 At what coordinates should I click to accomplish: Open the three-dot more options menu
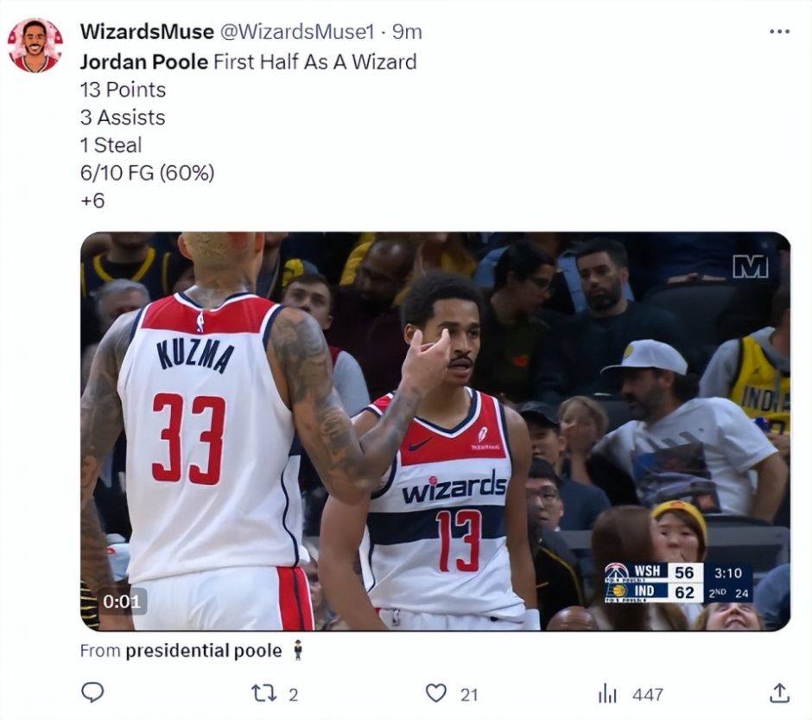779,32
